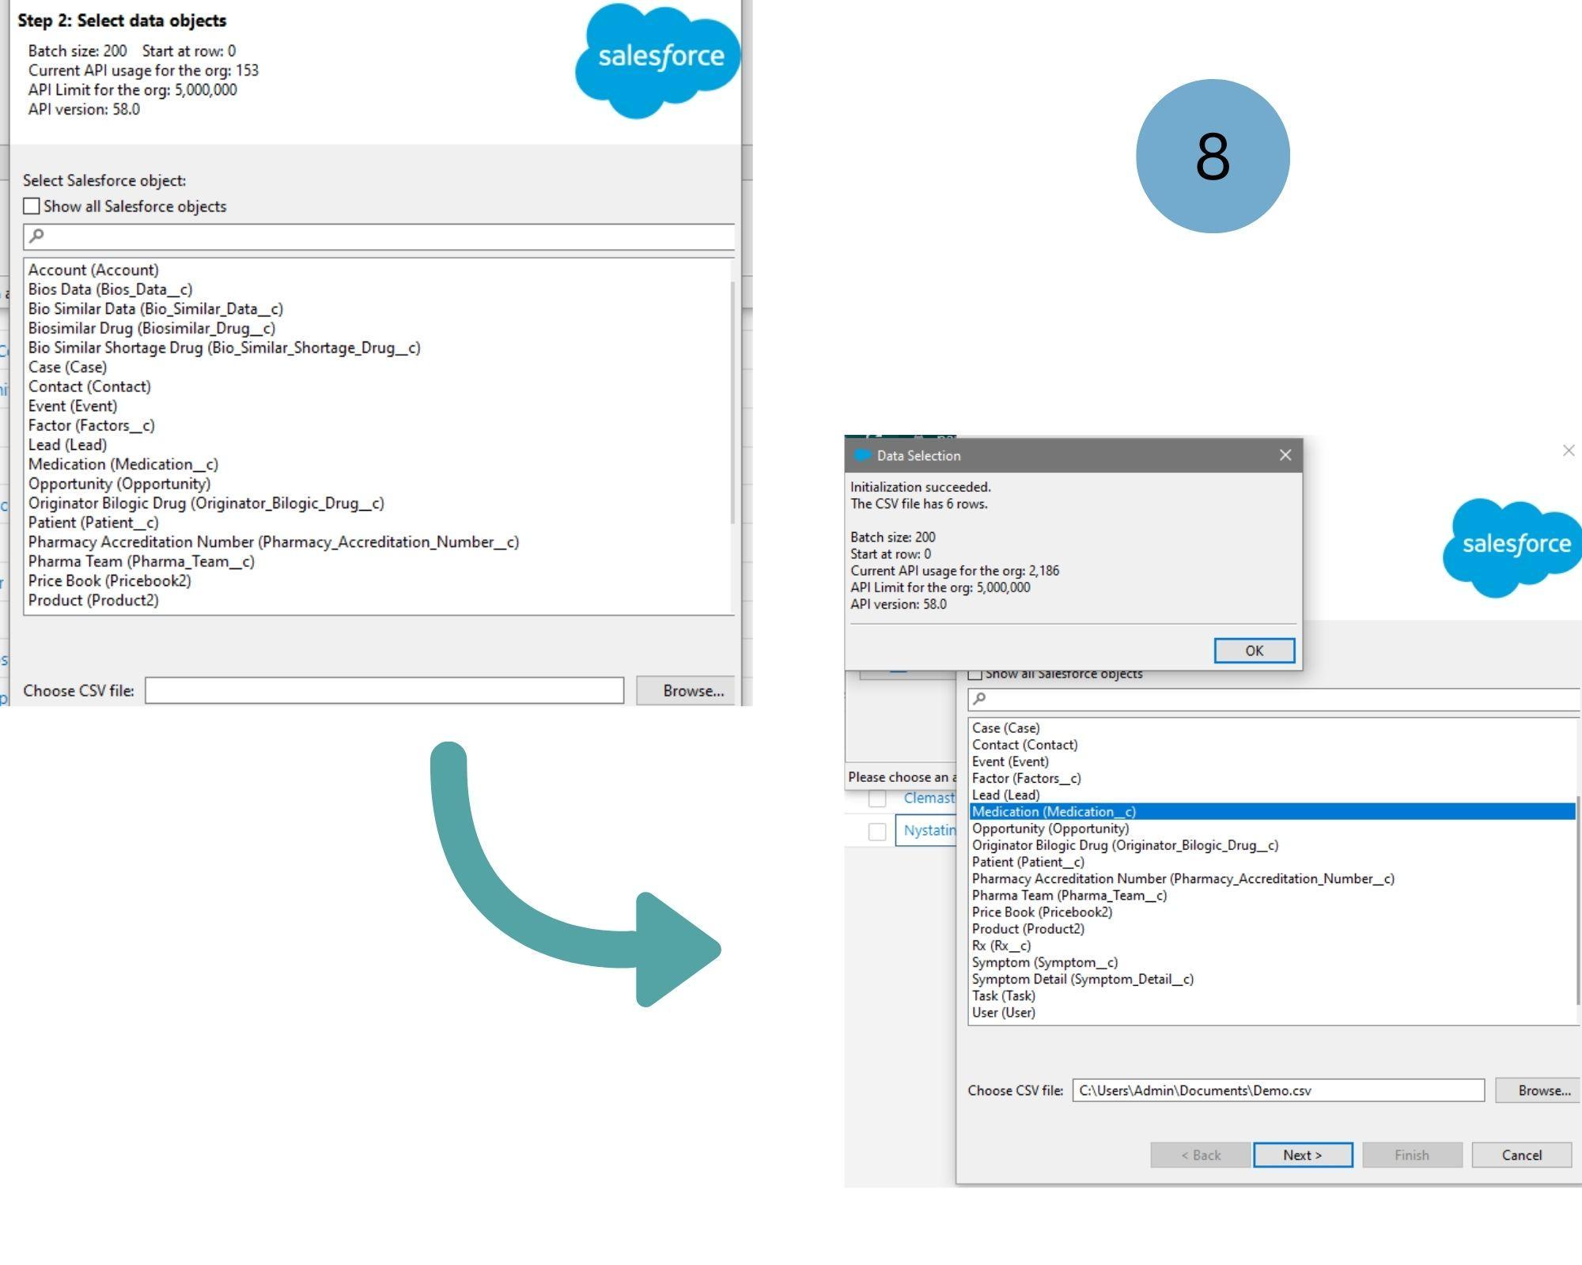Viewport: 1582px width, 1265px height.
Task: Click the search magnifier icon in right dialog
Action: point(979,698)
